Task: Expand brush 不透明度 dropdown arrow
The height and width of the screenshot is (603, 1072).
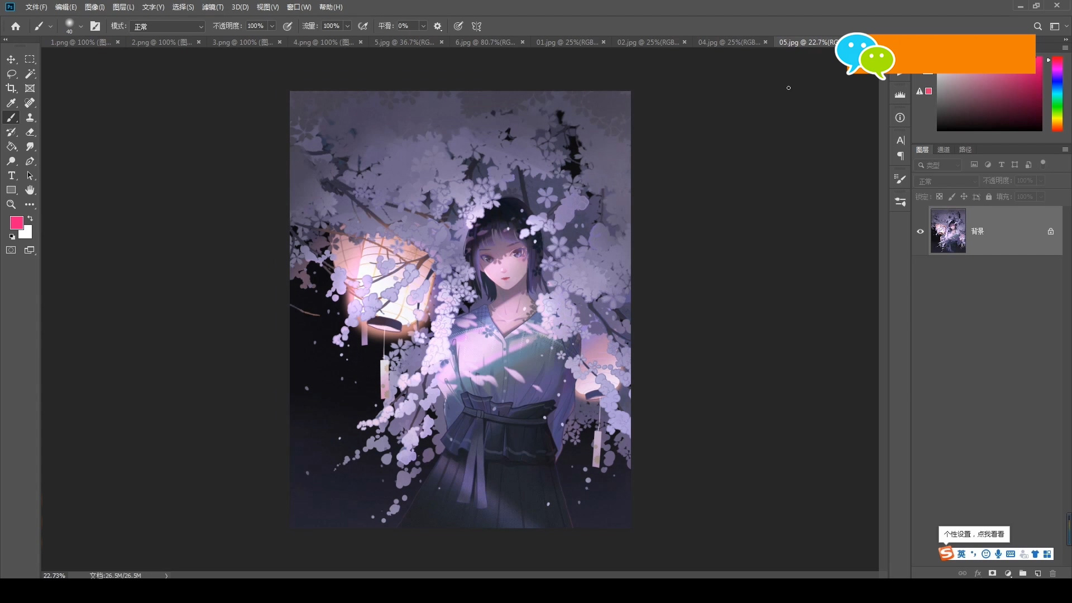Action: pos(272,26)
